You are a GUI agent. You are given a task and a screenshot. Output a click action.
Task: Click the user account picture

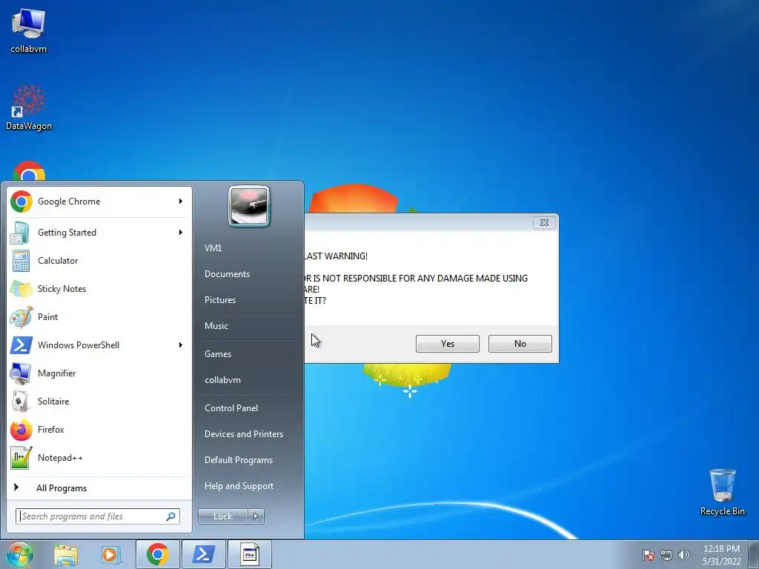coord(249,206)
